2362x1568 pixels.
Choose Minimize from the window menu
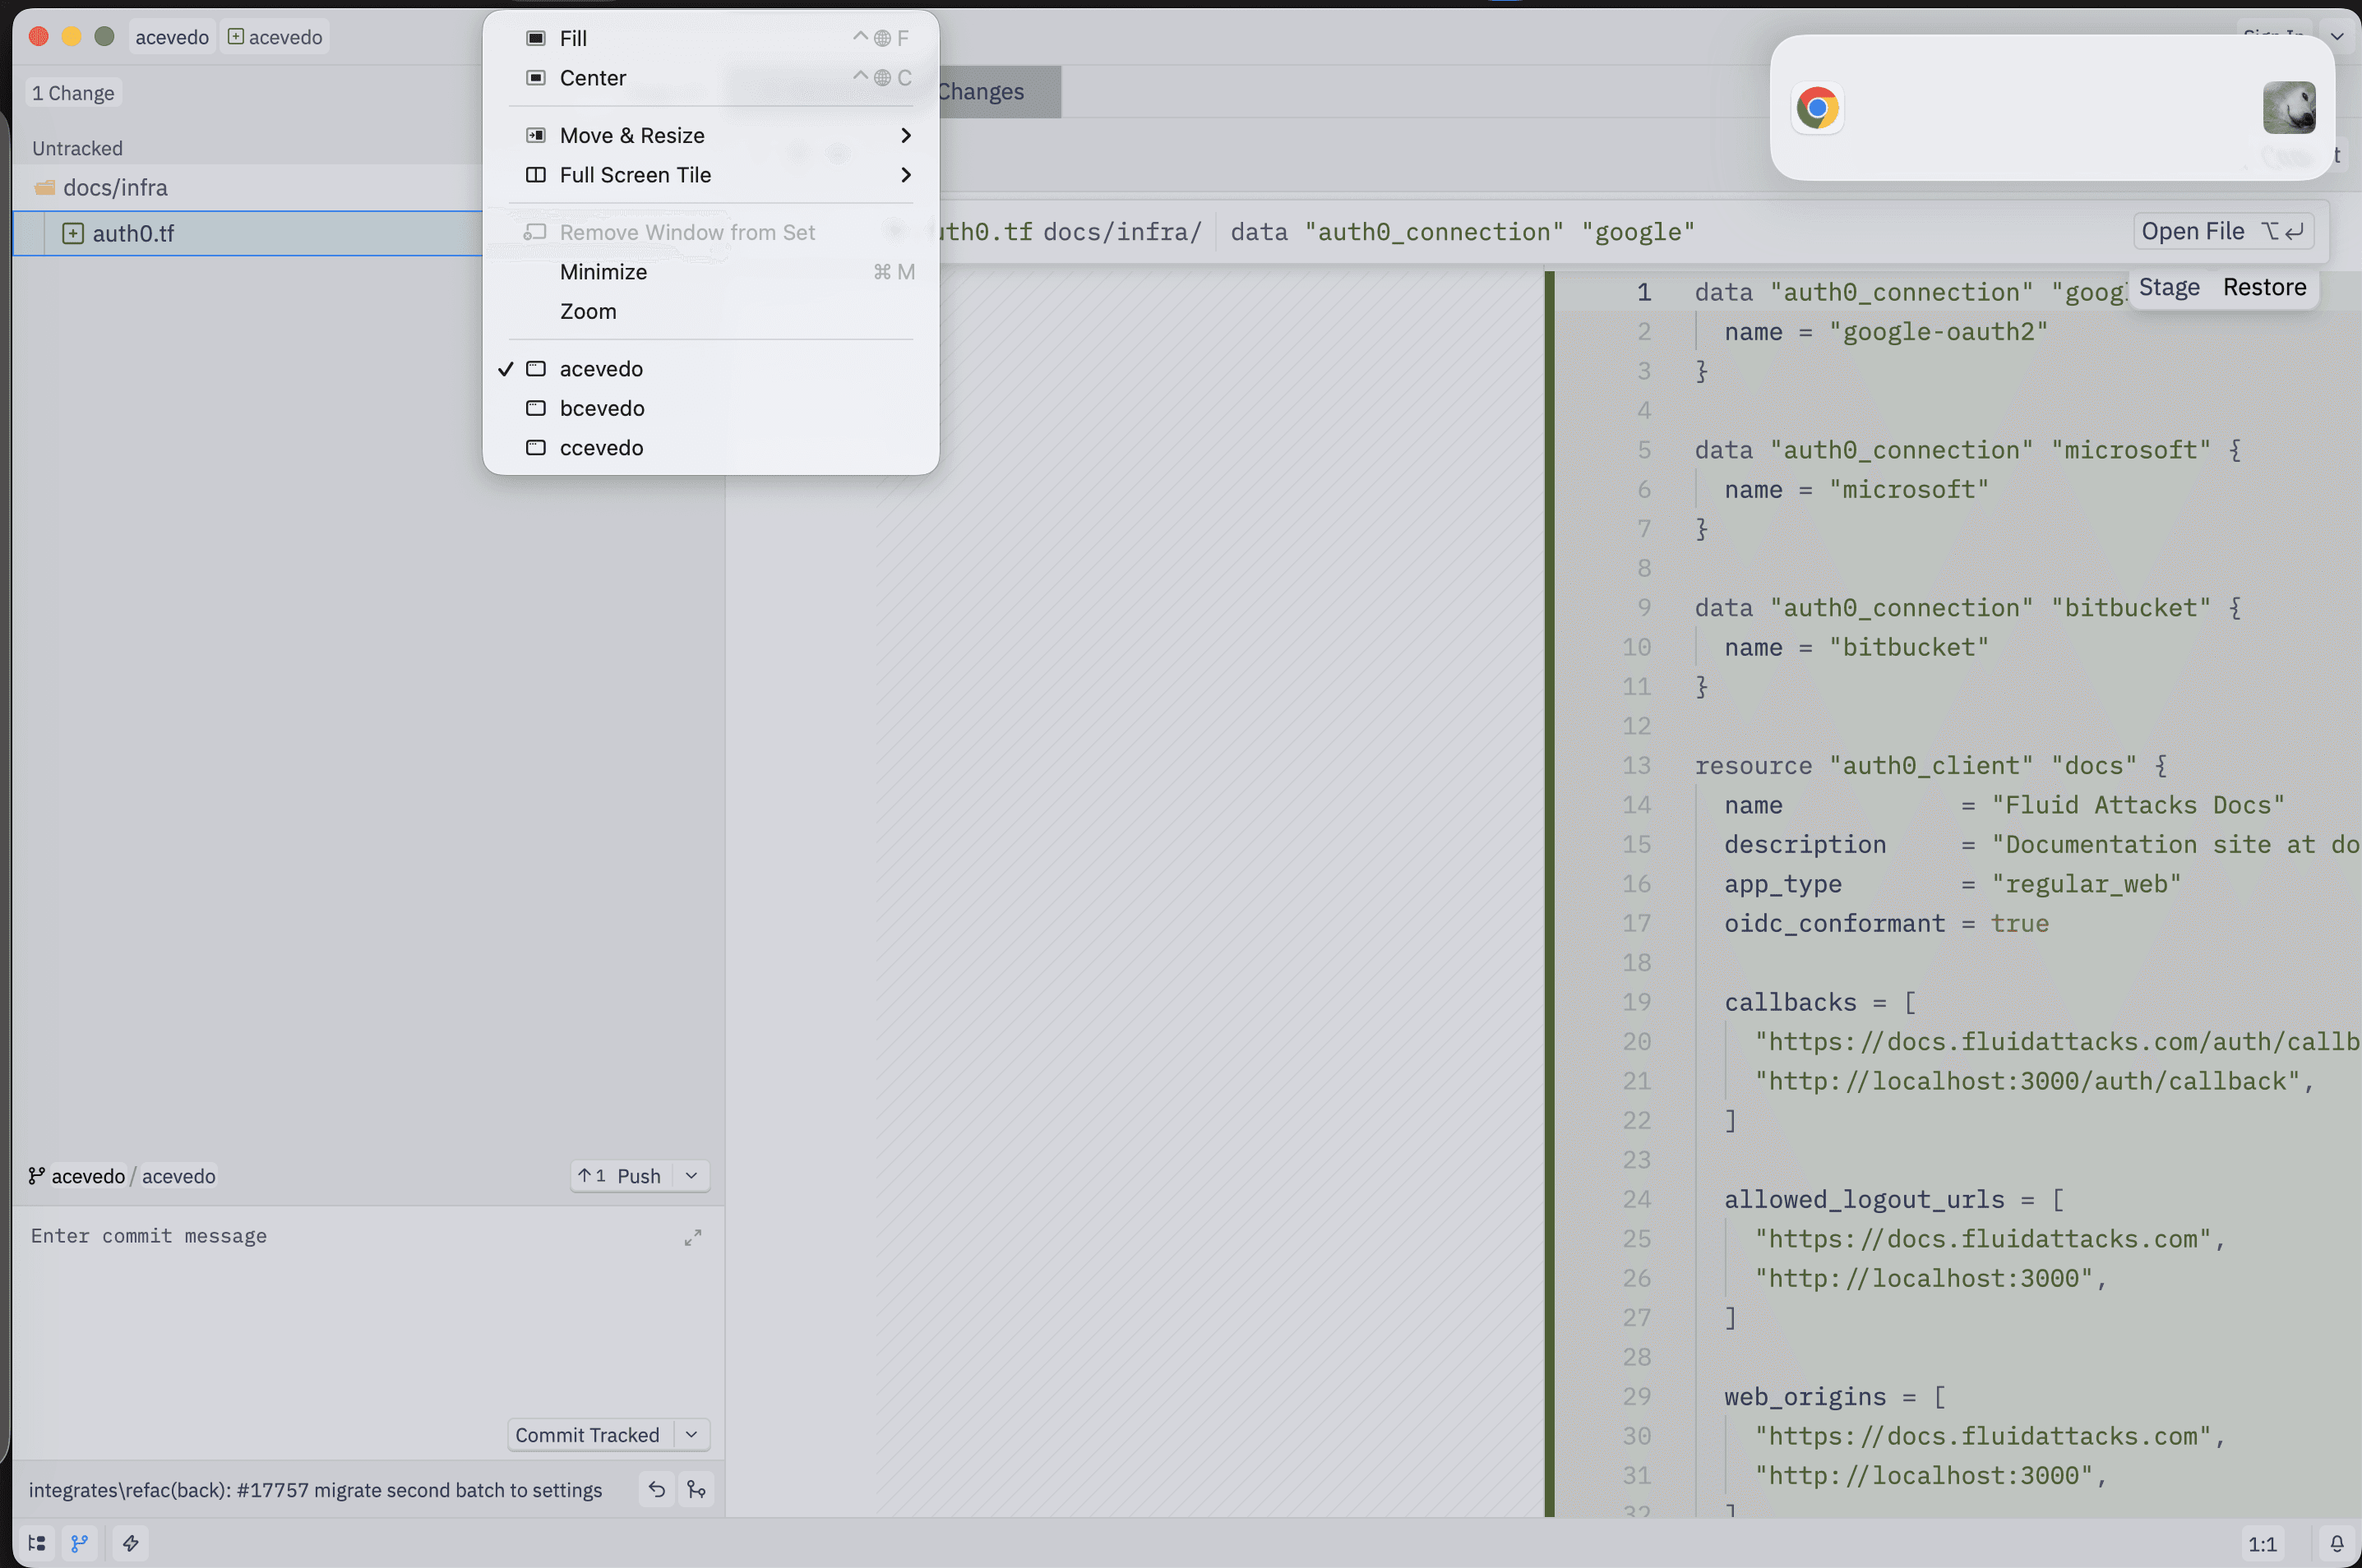[603, 272]
